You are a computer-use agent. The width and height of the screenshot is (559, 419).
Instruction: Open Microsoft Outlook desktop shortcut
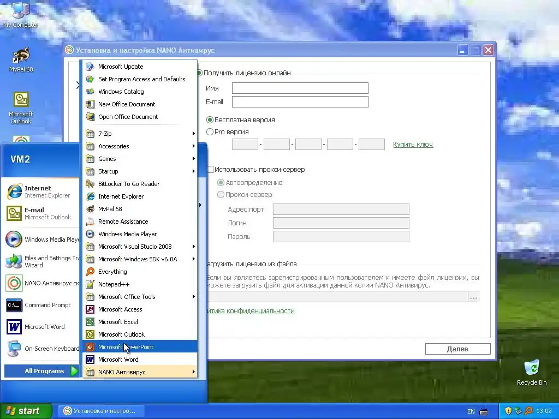click(21, 108)
